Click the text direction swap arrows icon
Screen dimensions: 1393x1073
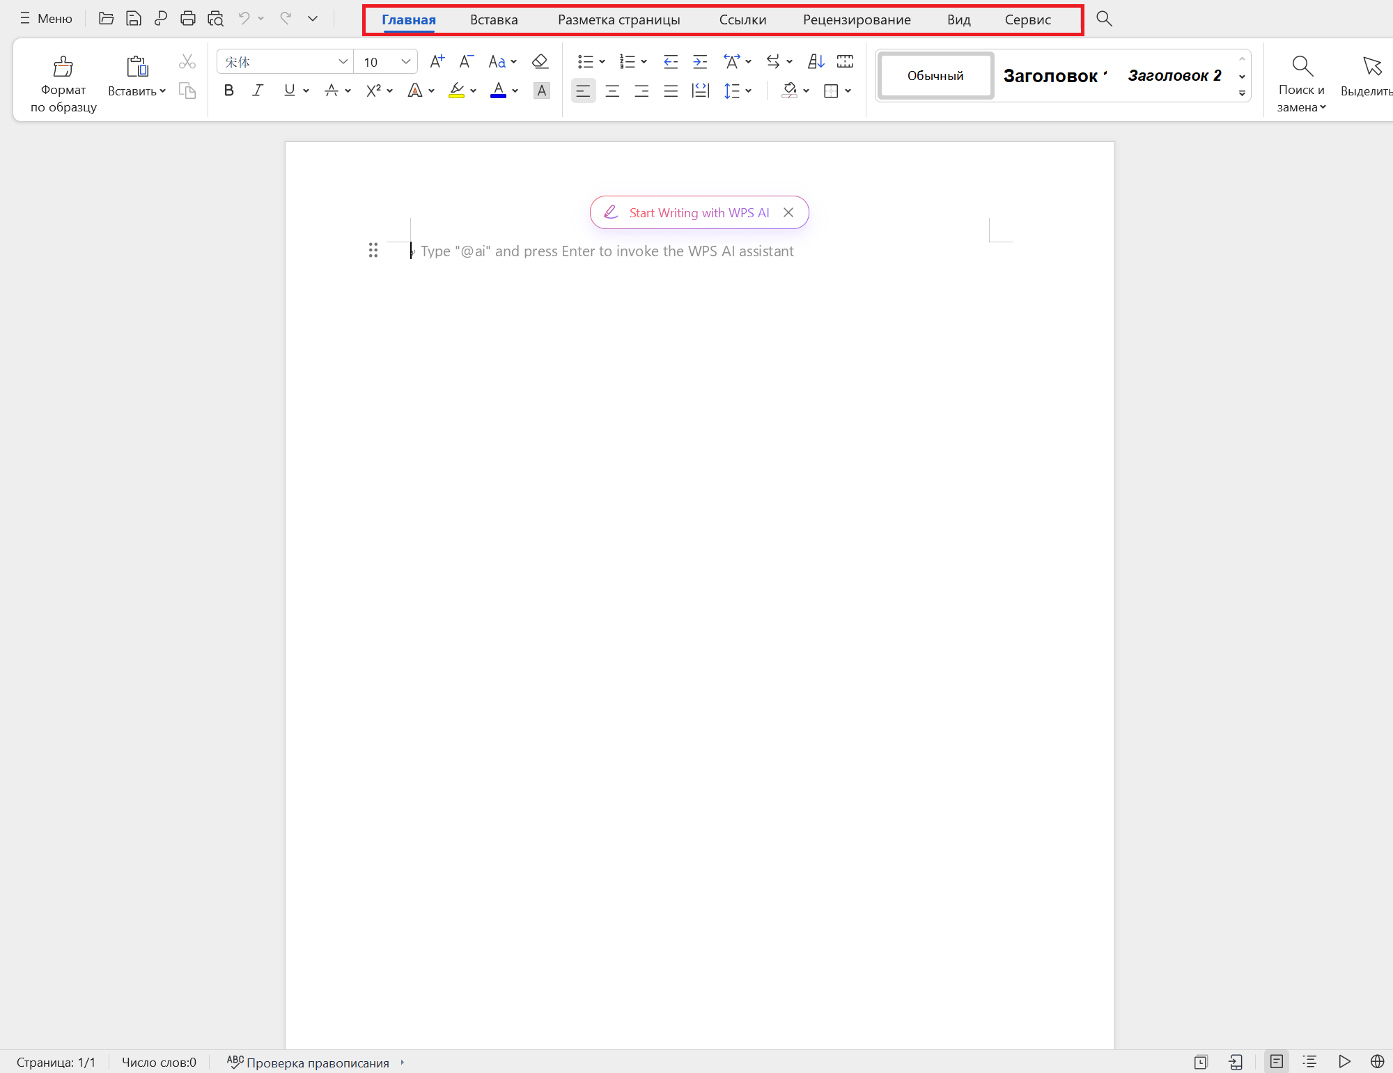(773, 62)
